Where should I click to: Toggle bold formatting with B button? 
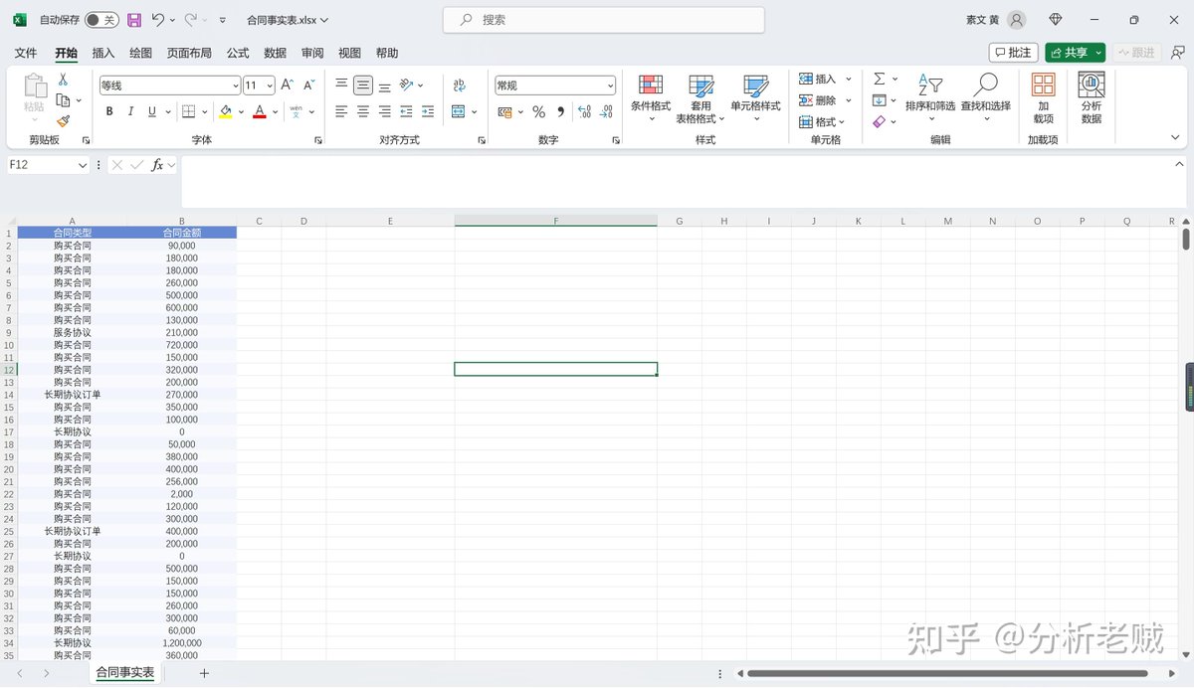click(109, 111)
